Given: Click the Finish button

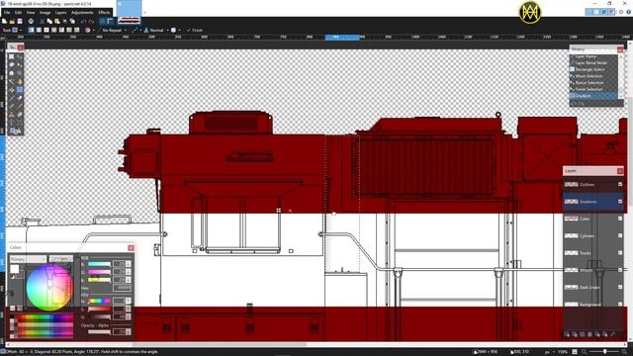Looking at the screenshot, I should click(x=195, y=30).
